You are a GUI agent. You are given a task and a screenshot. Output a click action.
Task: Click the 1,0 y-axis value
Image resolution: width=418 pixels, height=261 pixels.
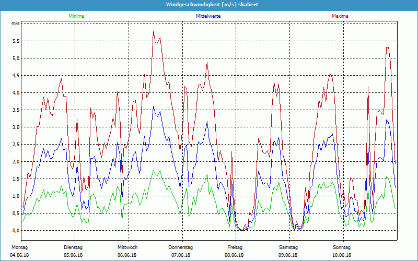point(16,196)
